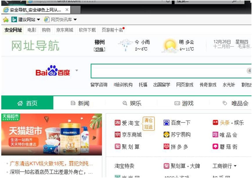
Task: Click the 网页快讯库 IE icon
Action: coord(47,20)
